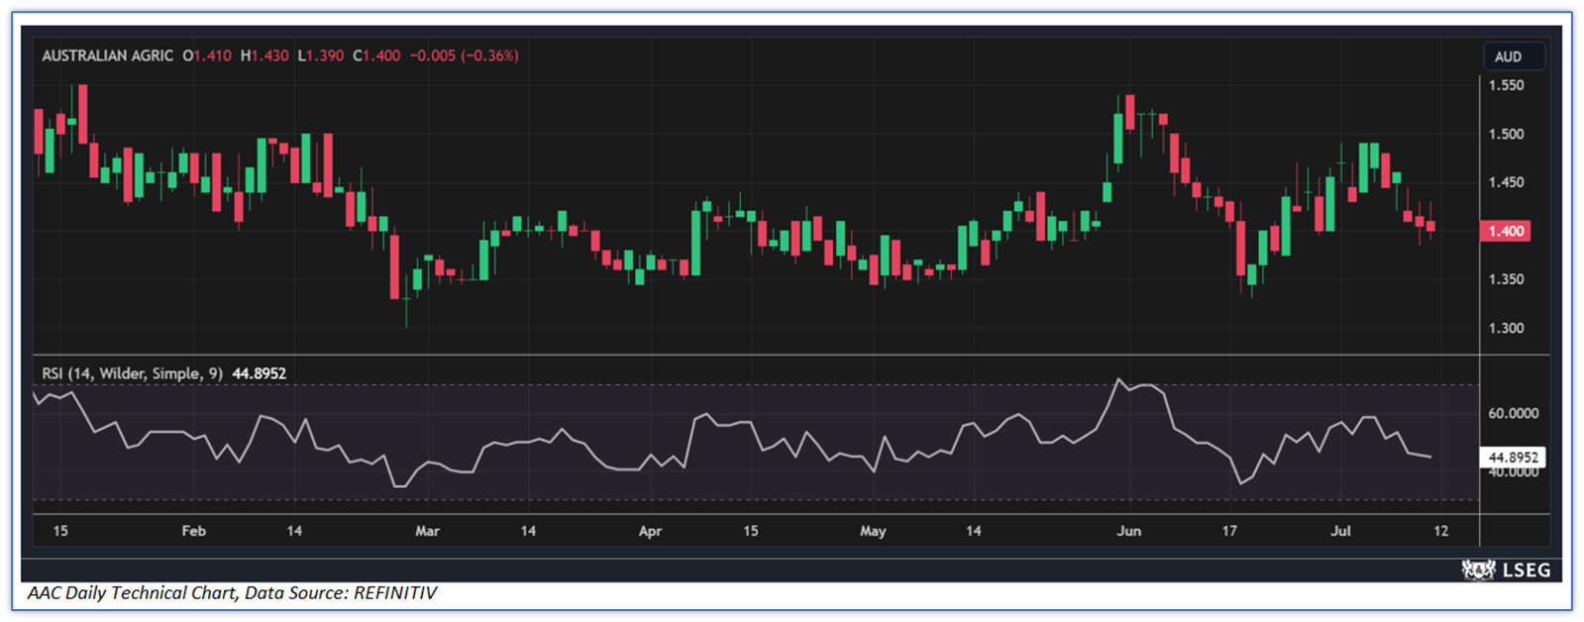This screenshot has height=622, width=1584.
Task: Click the LSEG logo
Action: tap(1507, 570)
